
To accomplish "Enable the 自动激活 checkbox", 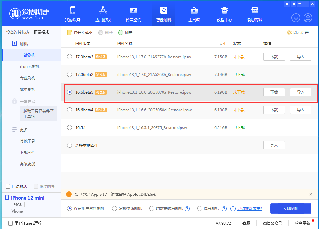I will coord(8,186).
